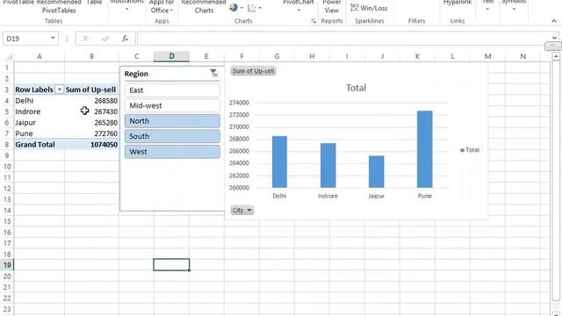Select the Indrore bar in chart

tap(328, 165)
